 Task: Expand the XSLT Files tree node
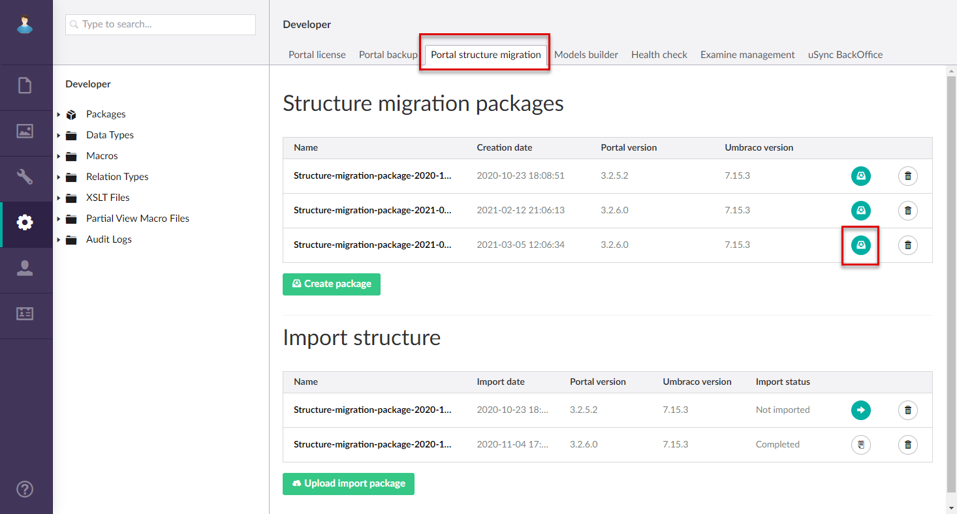pyautogui.click(x=59, y=198)
